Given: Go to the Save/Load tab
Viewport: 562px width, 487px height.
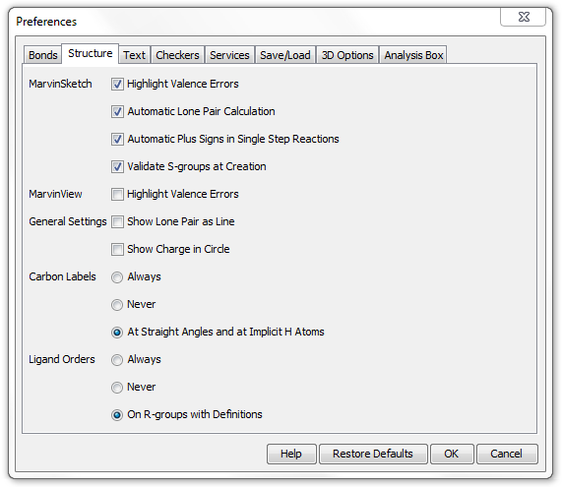Looking at the screenshot, I should click(x=285, y=55).
